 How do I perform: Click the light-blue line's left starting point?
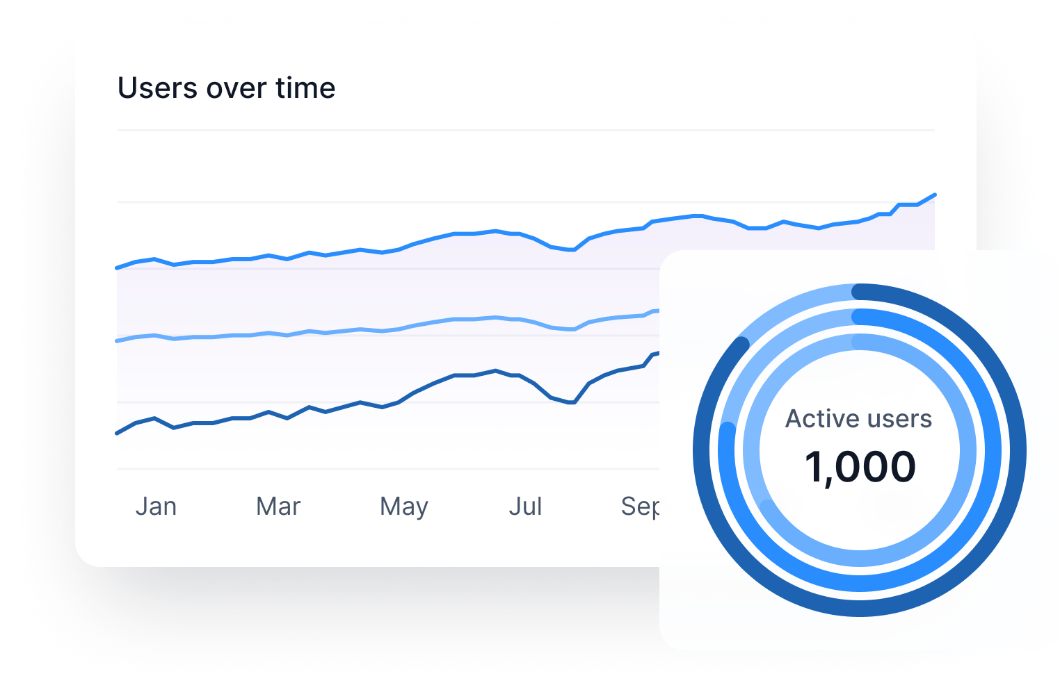[x=117, y=341]
